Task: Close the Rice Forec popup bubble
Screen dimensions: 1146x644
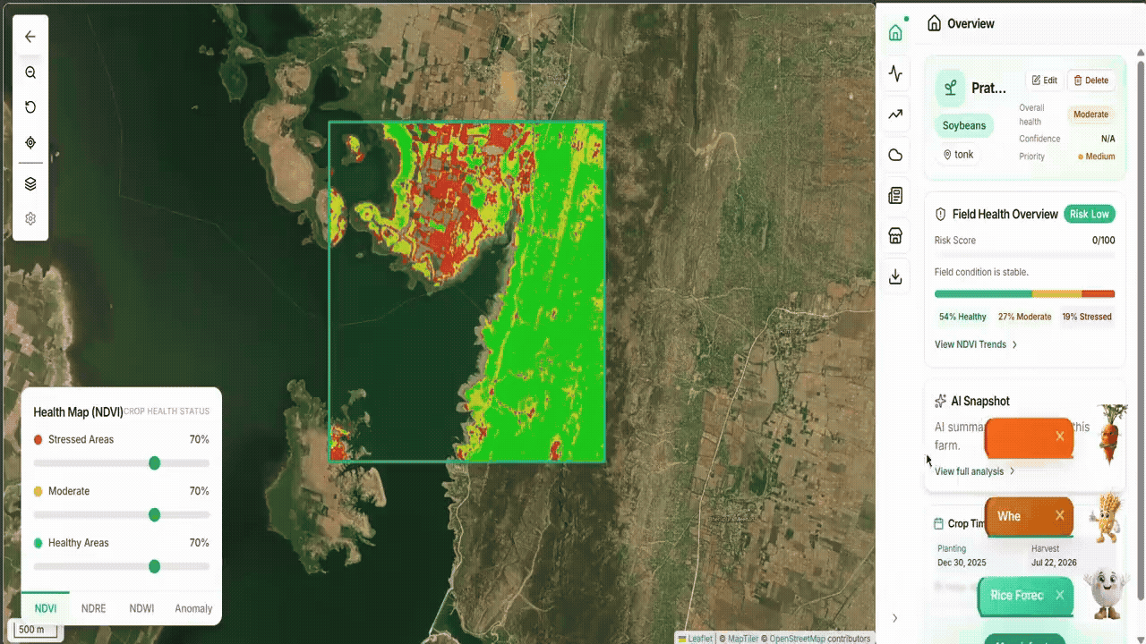Action: 1059,595
